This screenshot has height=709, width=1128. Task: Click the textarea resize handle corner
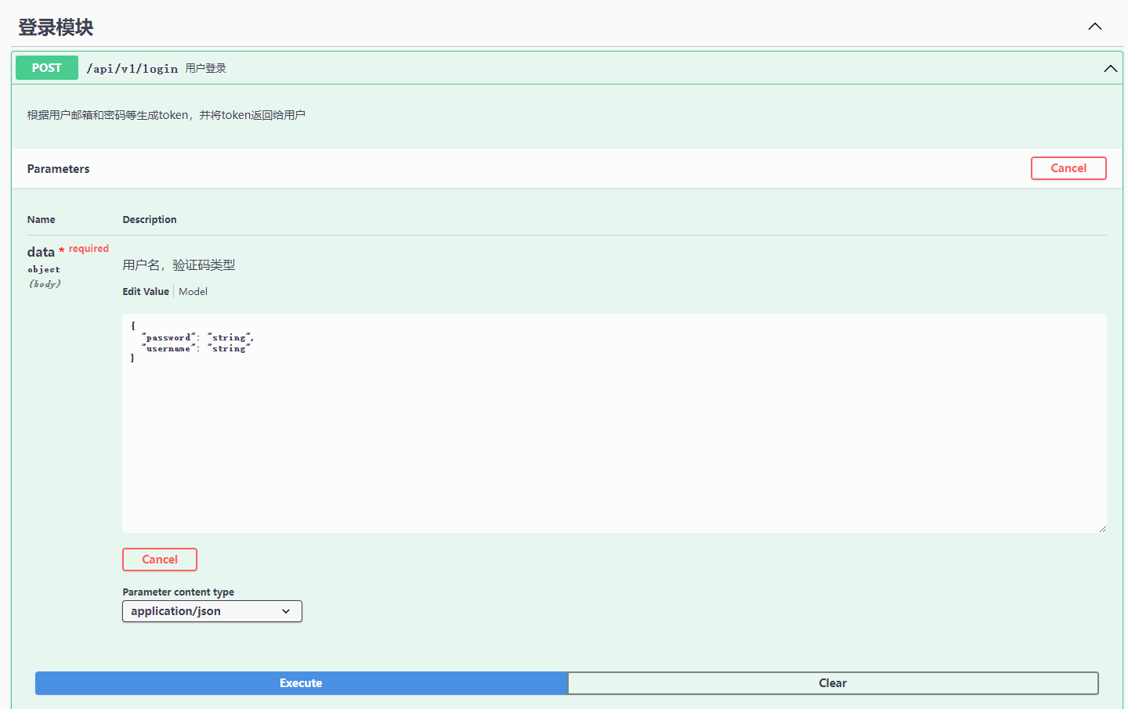tap(1102, 528)
